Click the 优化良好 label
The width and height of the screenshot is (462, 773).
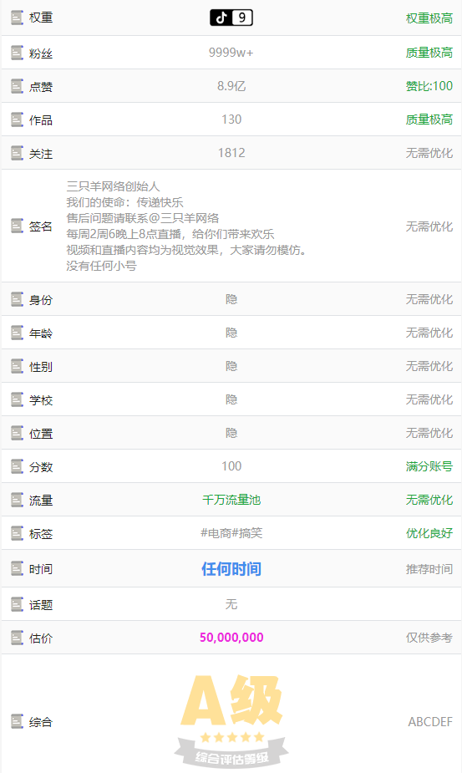tap(429, 533)
